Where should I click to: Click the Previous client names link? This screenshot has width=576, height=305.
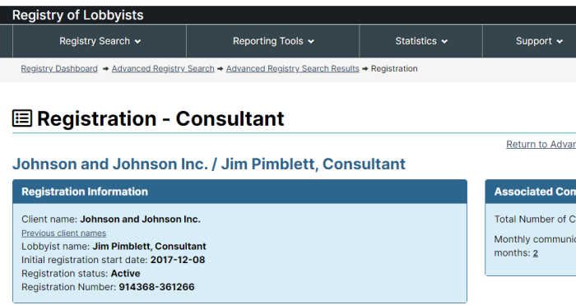coord(63,233)
